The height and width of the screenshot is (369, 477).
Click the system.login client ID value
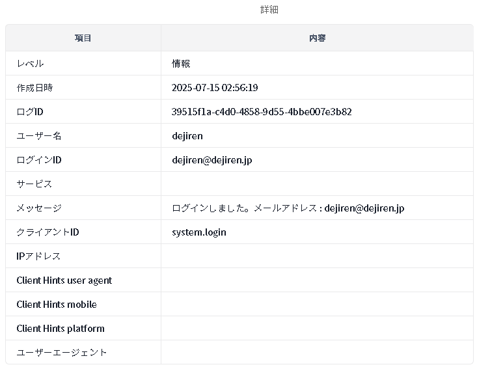[199, 232]
